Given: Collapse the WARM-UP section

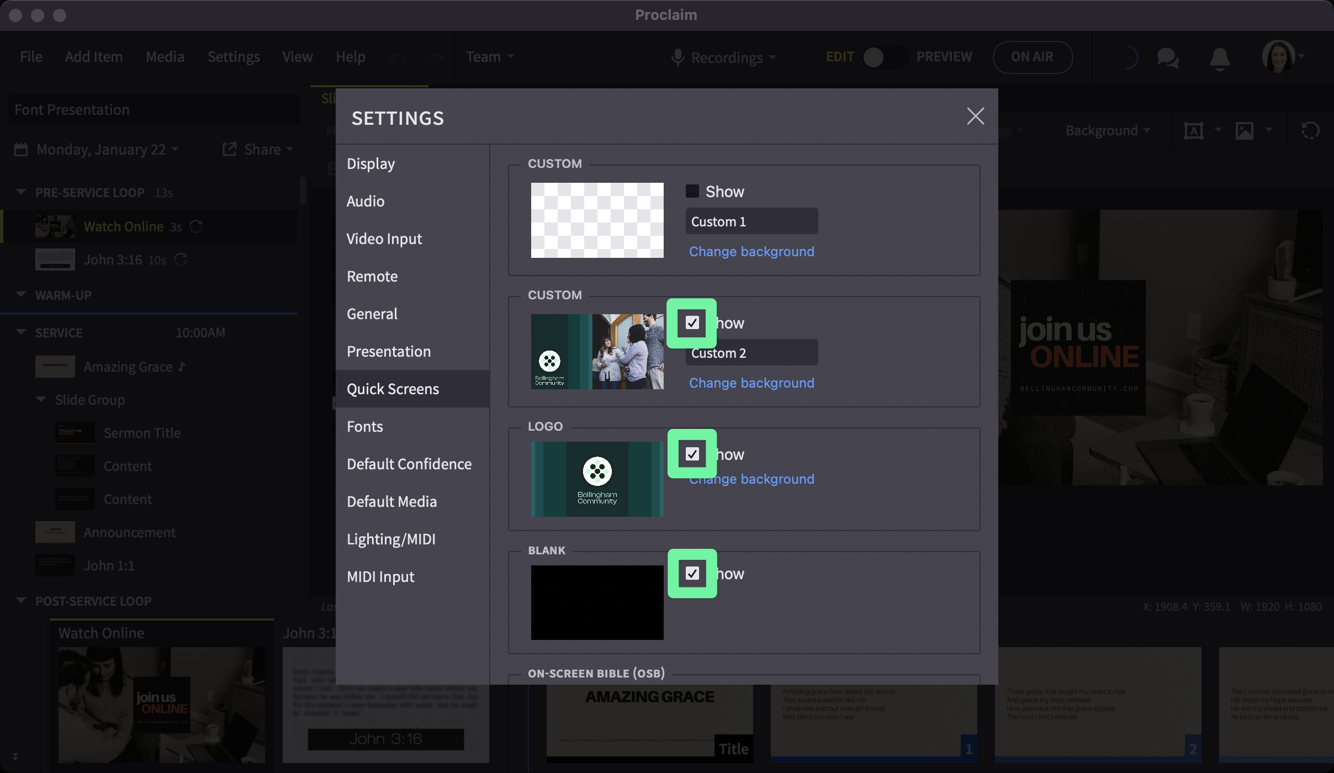Looking at the screenshot, I should pos(21,295).
